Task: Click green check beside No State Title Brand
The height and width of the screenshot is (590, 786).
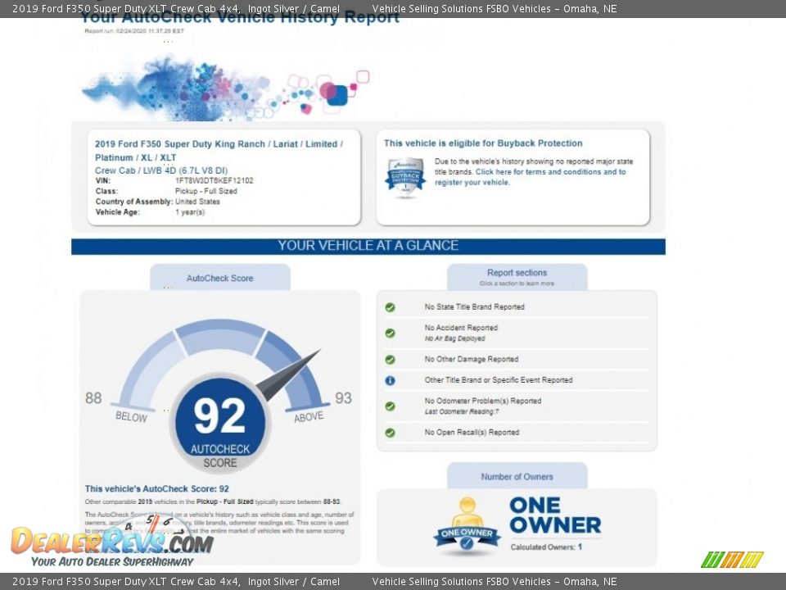Action: [x=390, y=307]
